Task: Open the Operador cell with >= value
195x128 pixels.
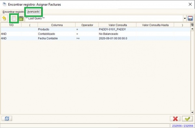Action: point(87,38)
